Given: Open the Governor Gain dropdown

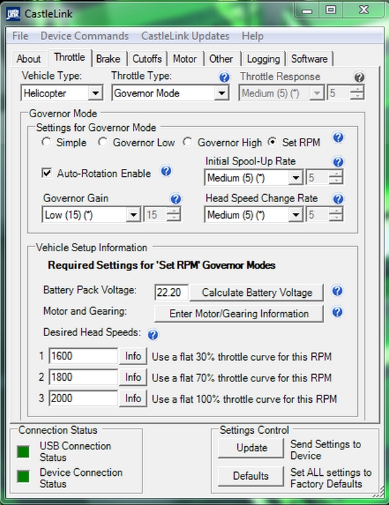Looking at the screenshot, I should (x=133, y=215).
